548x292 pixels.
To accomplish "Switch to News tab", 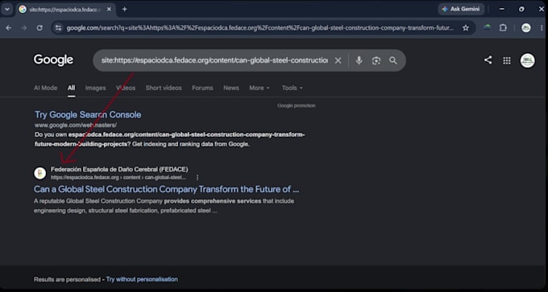I will tap(231, 88).
